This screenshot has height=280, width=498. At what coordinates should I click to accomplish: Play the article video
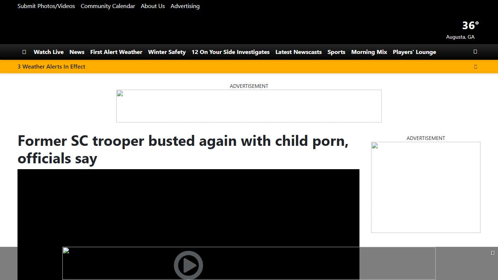(188, 265)
